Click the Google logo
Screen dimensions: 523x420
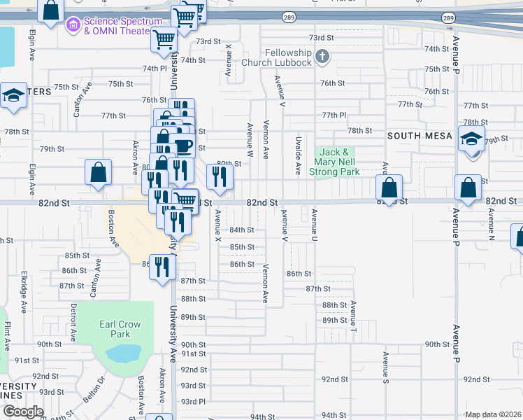23,412
